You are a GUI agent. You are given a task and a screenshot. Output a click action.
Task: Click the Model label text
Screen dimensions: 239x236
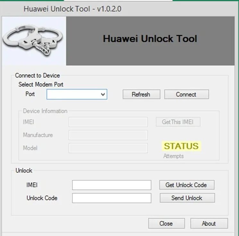(x=30, y=148)
